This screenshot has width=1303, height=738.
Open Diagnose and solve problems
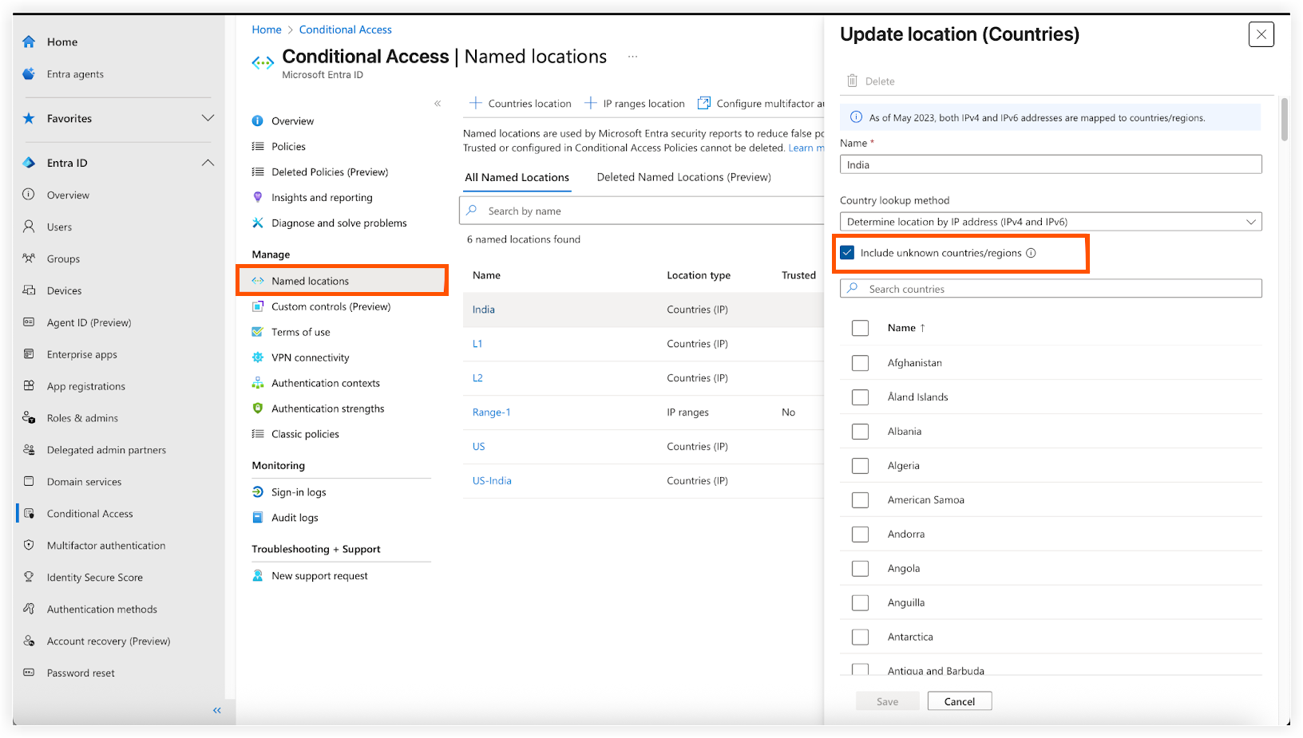pos(338,223)
